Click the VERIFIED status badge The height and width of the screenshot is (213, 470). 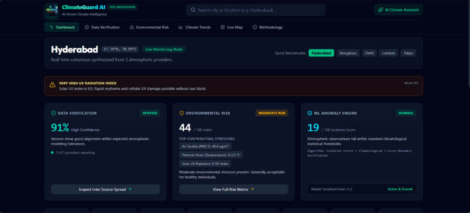150,113
